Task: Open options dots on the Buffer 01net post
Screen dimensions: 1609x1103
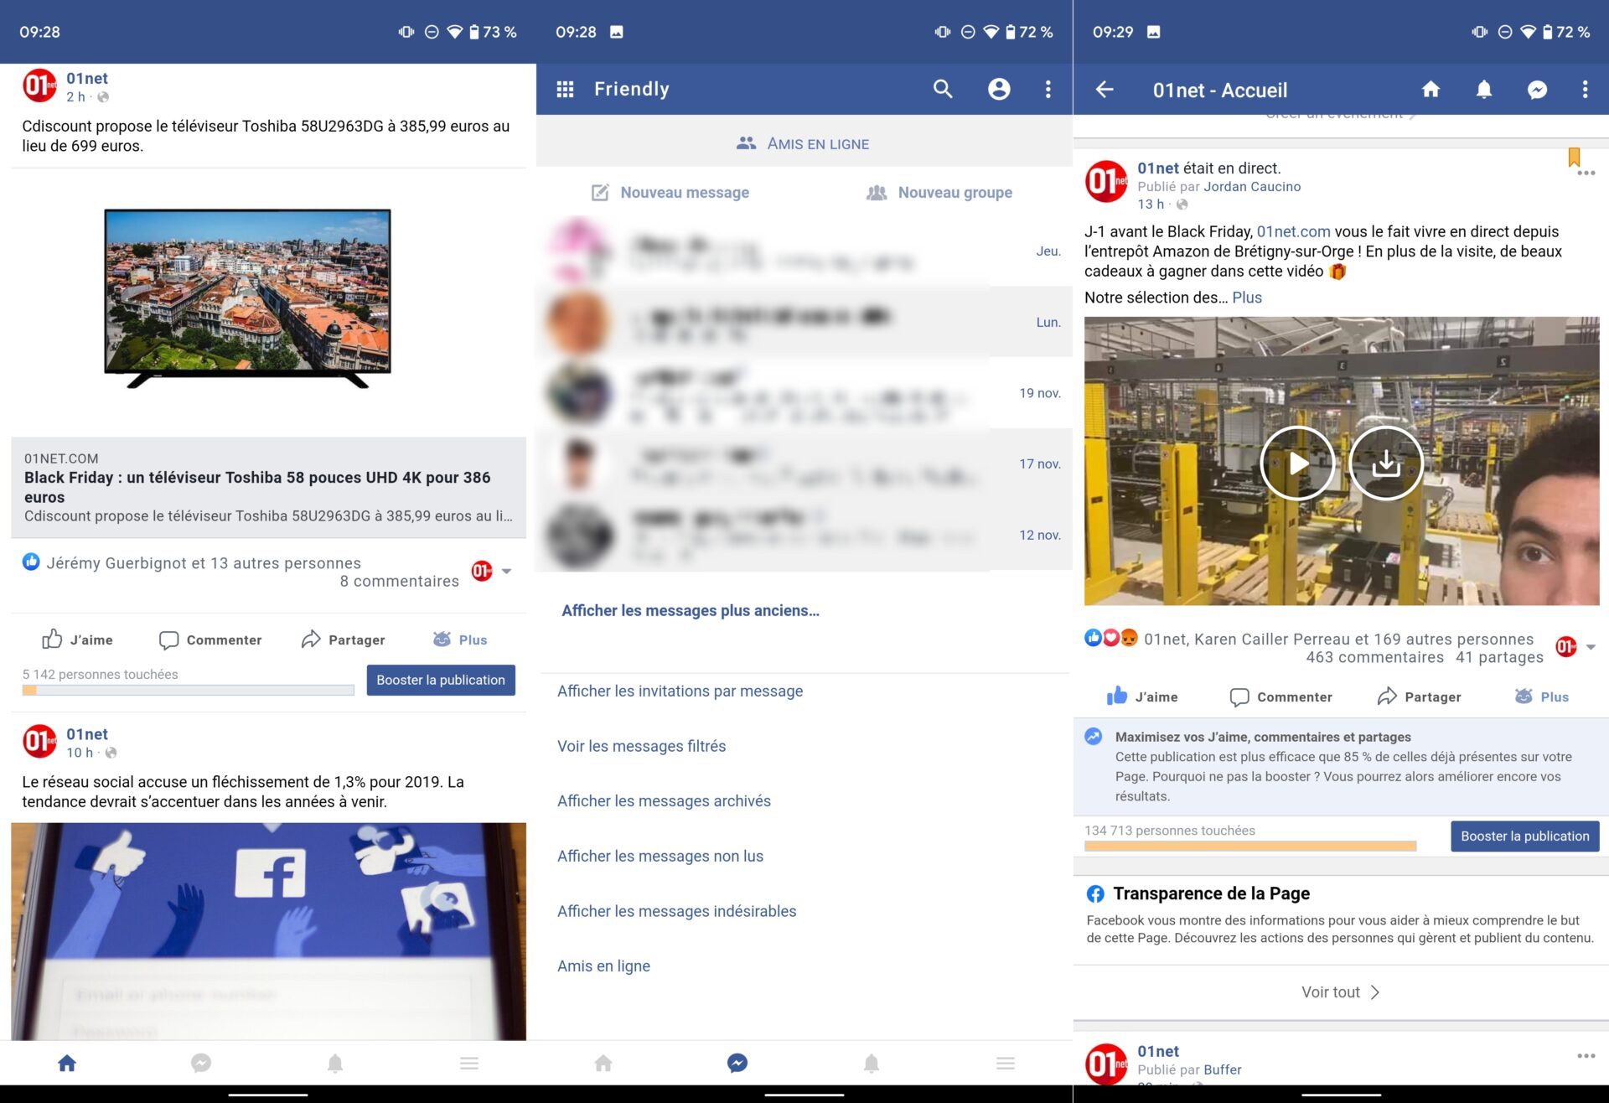Action: (1586, 1055)
